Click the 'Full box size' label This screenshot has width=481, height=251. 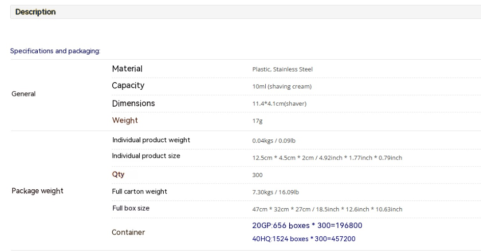click(131, 209)
